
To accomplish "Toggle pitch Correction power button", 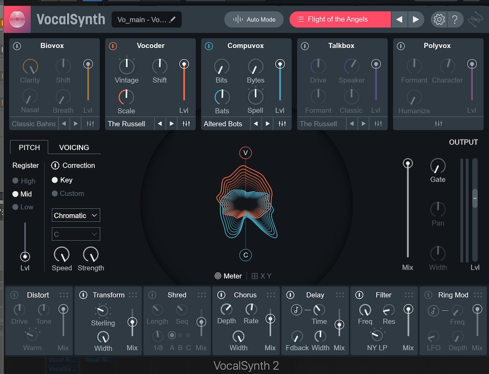I will [x=55, y=165].
